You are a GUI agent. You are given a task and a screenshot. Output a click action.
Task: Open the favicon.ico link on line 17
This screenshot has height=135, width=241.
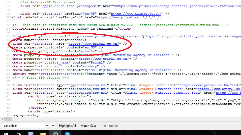(178, 6)
